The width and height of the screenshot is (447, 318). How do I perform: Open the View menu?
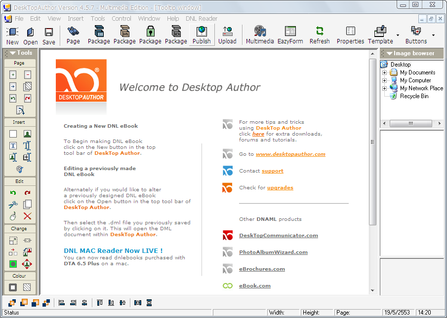54,19
